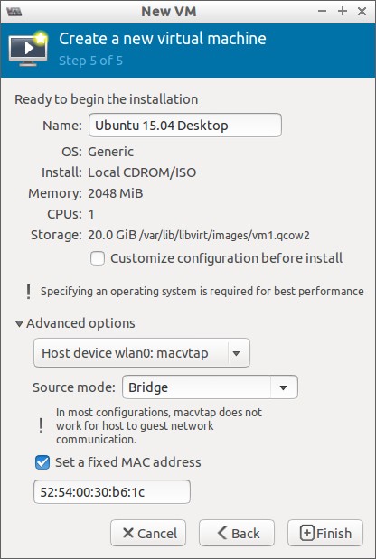Click the Storage path vm1.qcow2 text
This screenshot has height=559, width=376.
pos(224,236)
